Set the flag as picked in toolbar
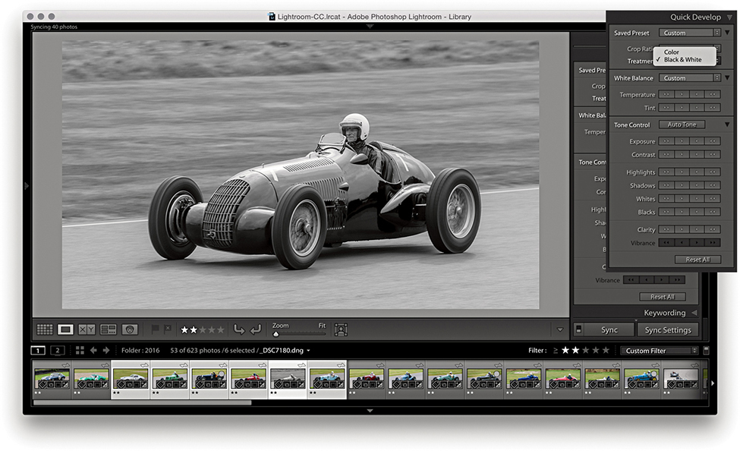 pos(156,330)
